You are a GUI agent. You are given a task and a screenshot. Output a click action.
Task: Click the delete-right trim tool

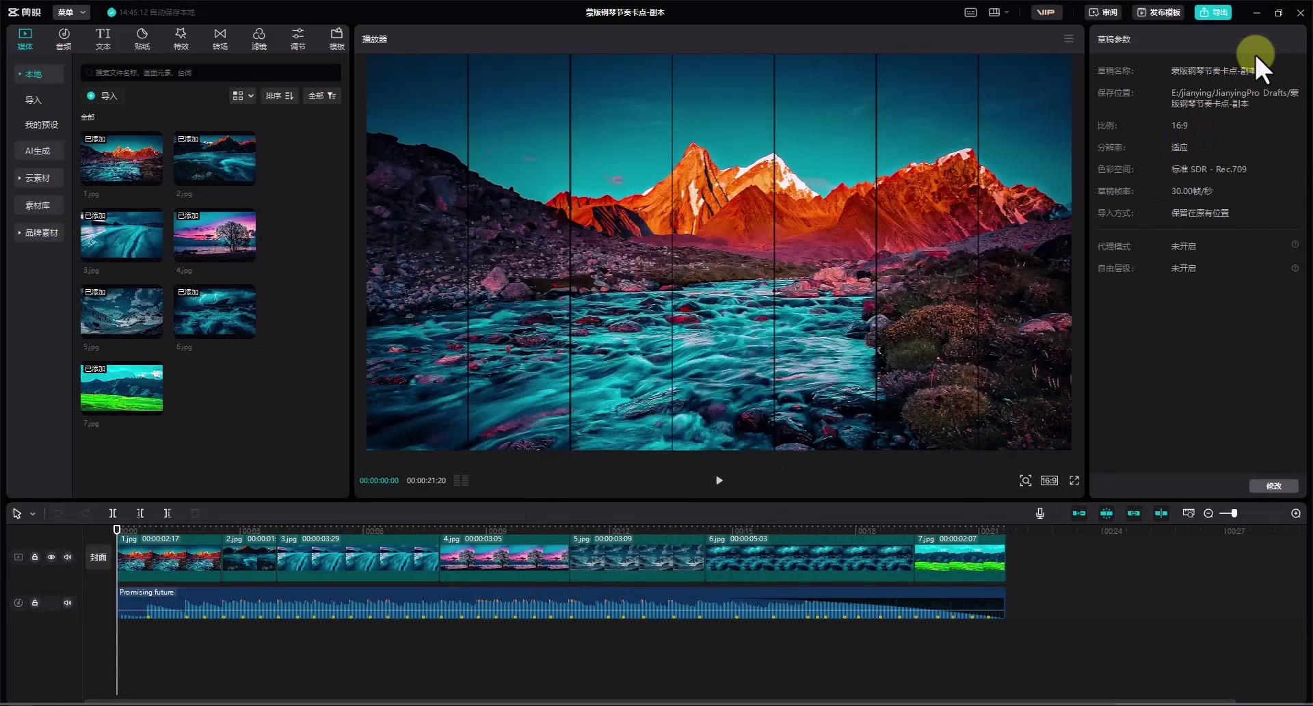point(168,513)
